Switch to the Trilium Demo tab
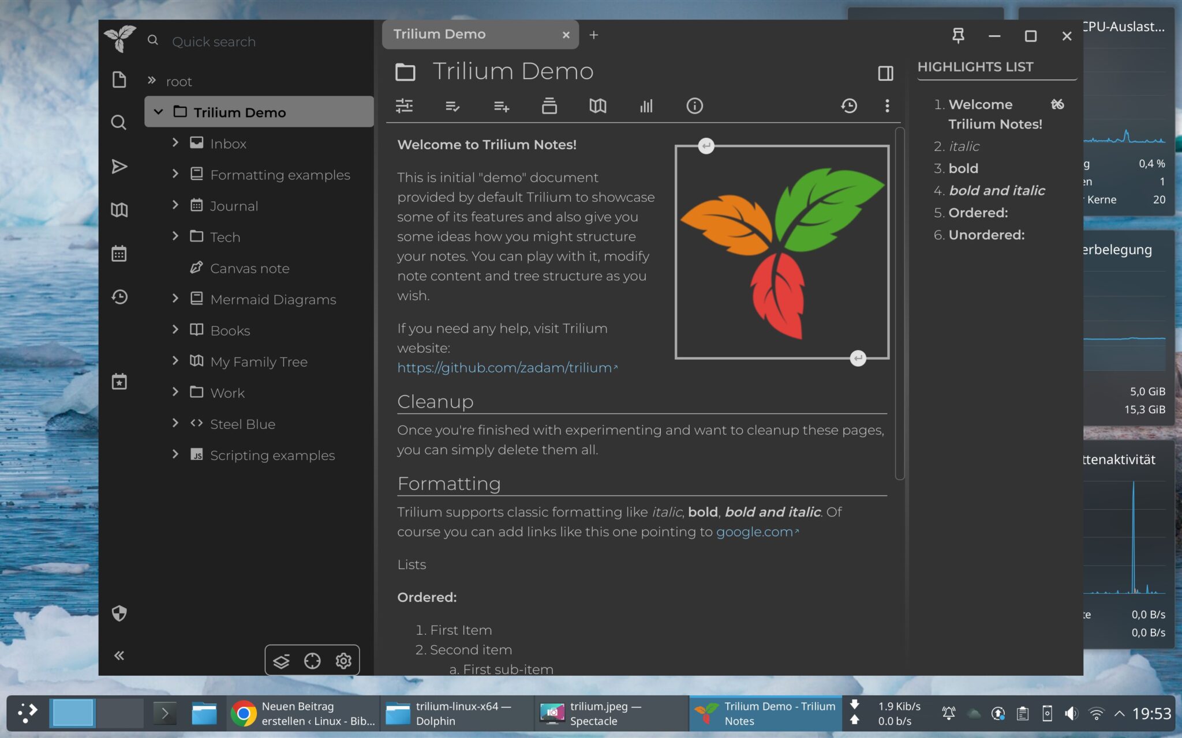1182x738 pixels. coord(462,34)
